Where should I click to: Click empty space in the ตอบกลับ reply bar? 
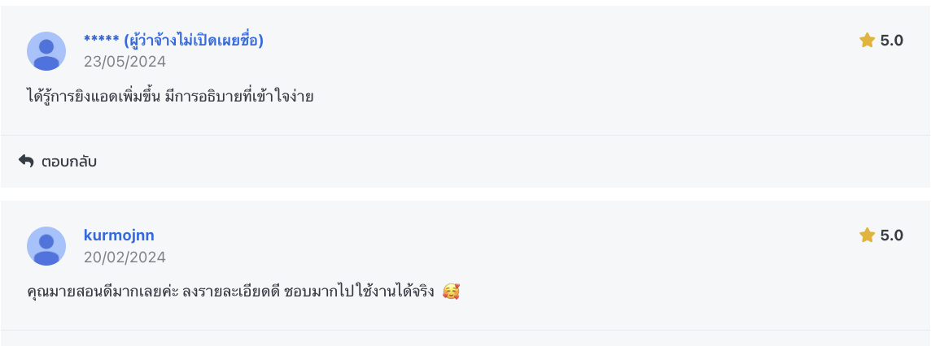(x=510, y=161)
